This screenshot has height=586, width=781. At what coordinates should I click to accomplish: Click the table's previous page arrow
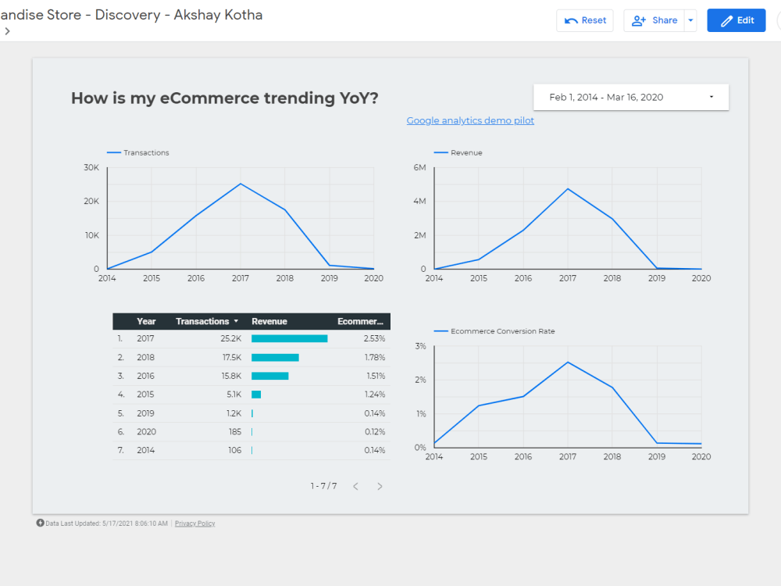(355, 486)
